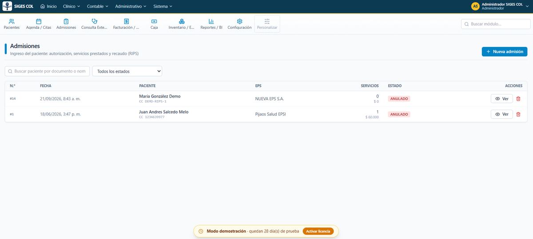Click Personalizar toolbar option
Viewport: 533px width, 239px height.
tap(267, 24)
